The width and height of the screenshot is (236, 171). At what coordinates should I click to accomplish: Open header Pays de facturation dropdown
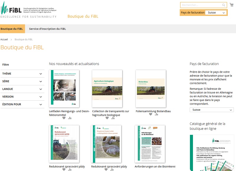[216, 13]
